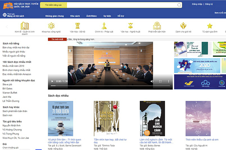Open the Phát triển bản thân book icon
Image resolution: width=226 pixels, height=150 pixels.
pyautogui.click(x=157, y=26)
